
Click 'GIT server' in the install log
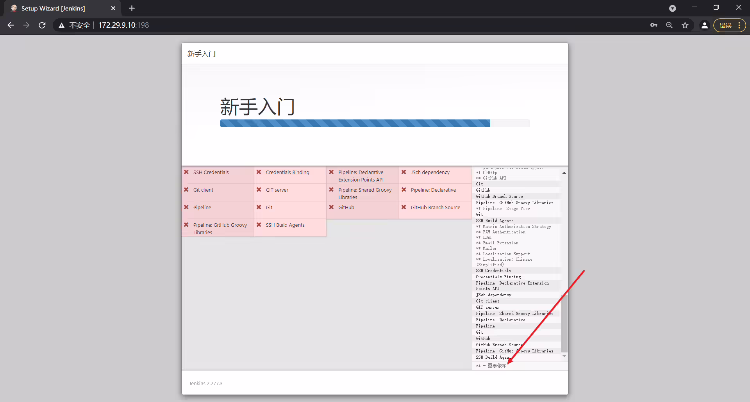pos(487,307)
